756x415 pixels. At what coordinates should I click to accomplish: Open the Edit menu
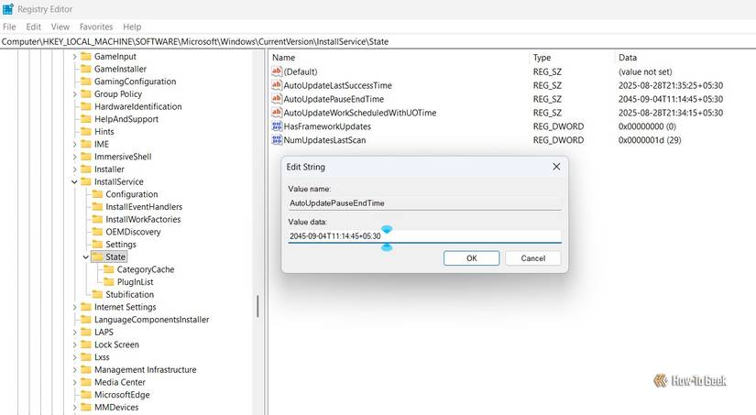click(x=33, y=27)
